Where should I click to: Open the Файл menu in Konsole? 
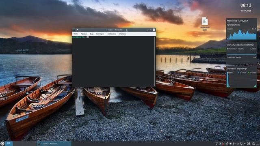coord(76,34)
